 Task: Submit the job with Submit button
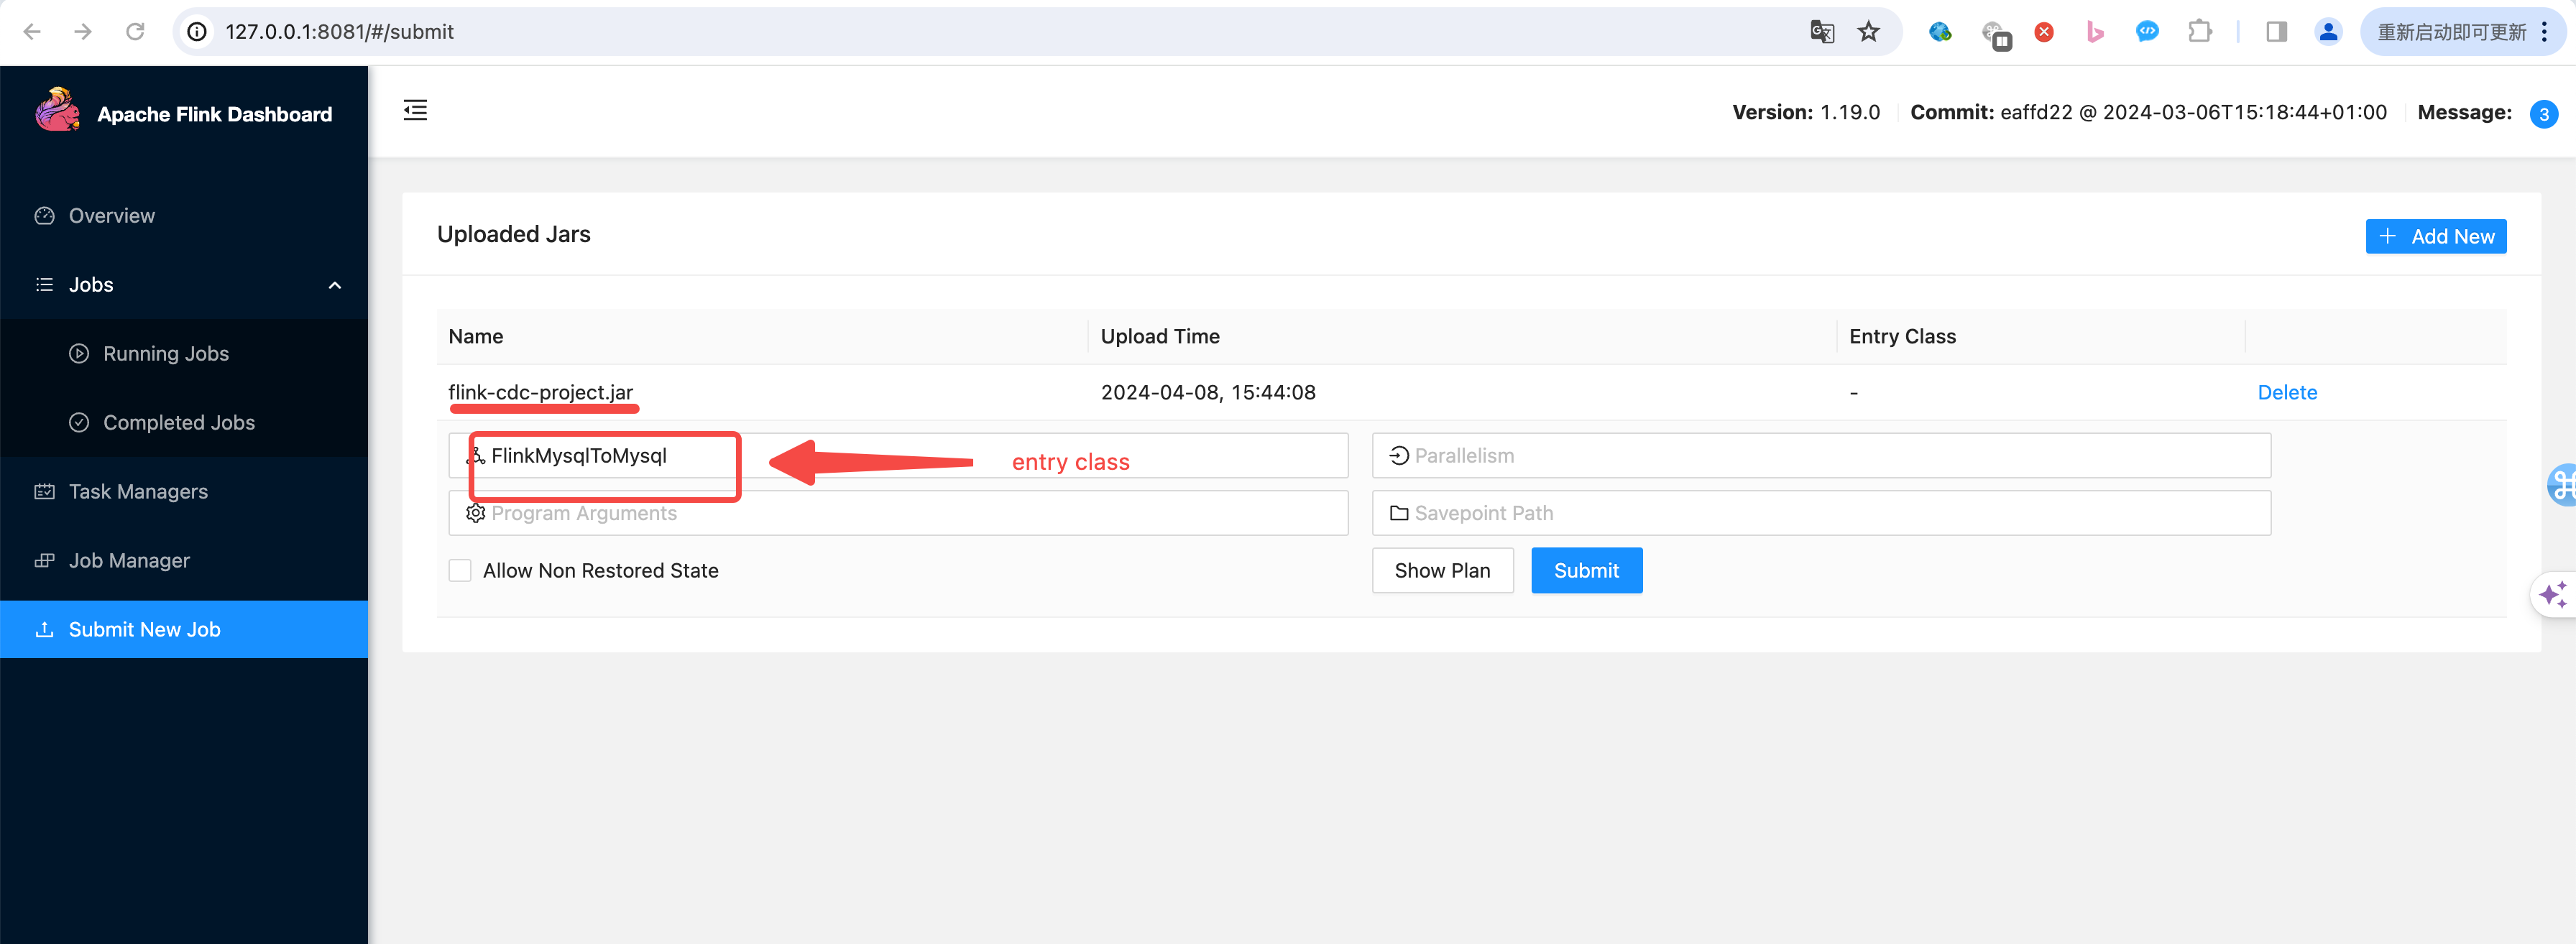point(1586,571)
